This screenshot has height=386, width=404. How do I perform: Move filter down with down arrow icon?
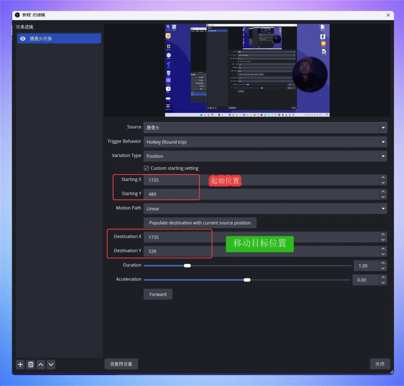[51, 364]
